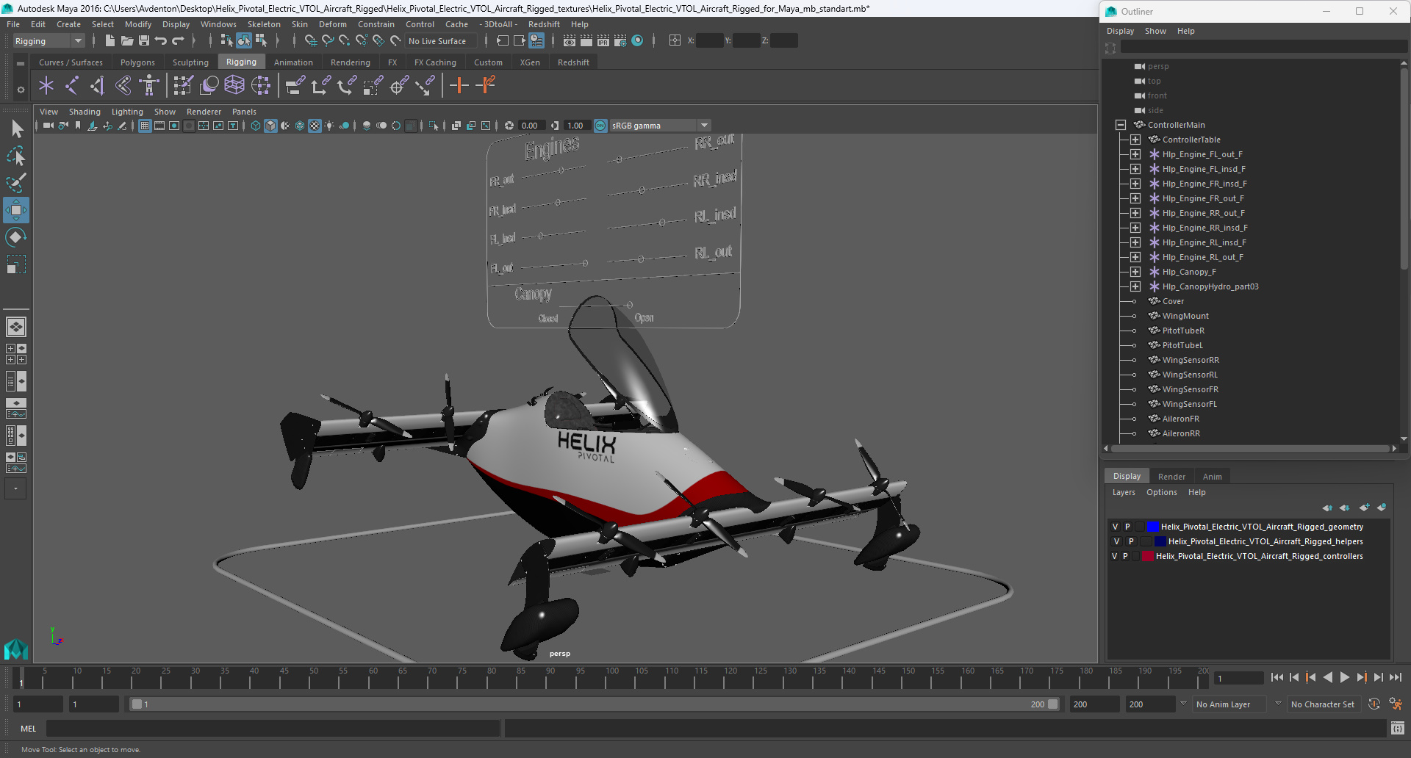Screen dimensions: 1411x758
Task: Click the Create Lattice shelf icon
Action: coord(234,86)
